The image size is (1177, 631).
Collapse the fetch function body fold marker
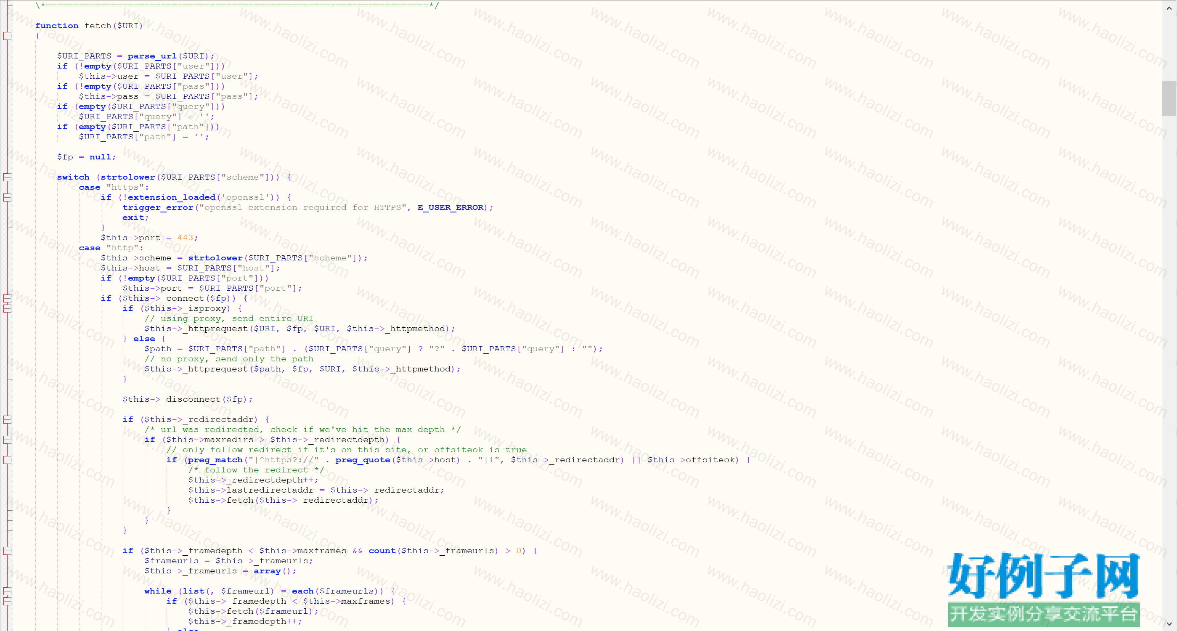click(x=7, y=36)
